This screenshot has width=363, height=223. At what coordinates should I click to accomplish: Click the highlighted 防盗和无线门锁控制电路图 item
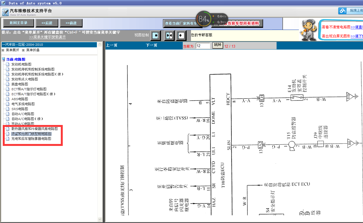31,134
